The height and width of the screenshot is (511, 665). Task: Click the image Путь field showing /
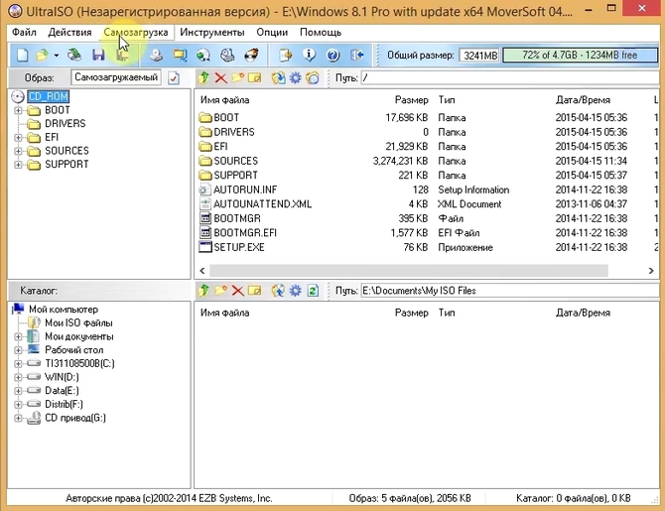pyautogui.click(x=510, y=78)
